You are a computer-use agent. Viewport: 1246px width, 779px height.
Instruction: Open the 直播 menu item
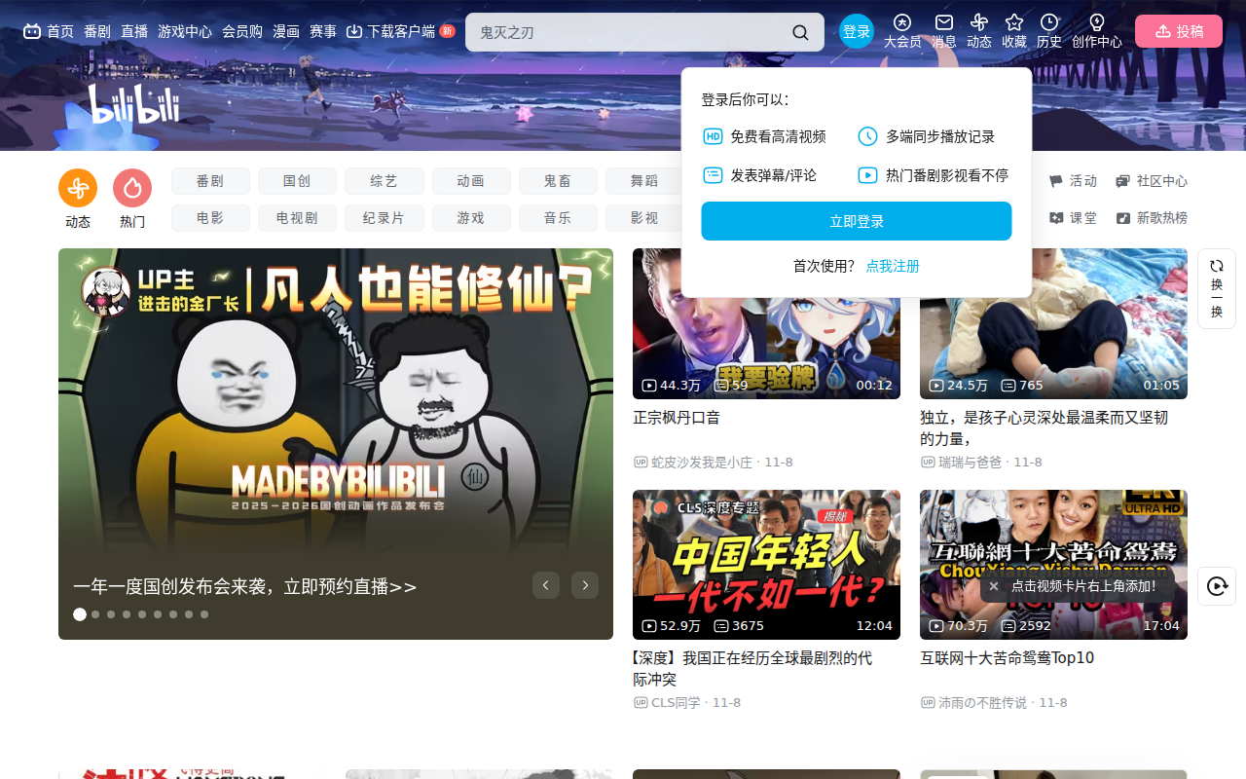point(134,30)
